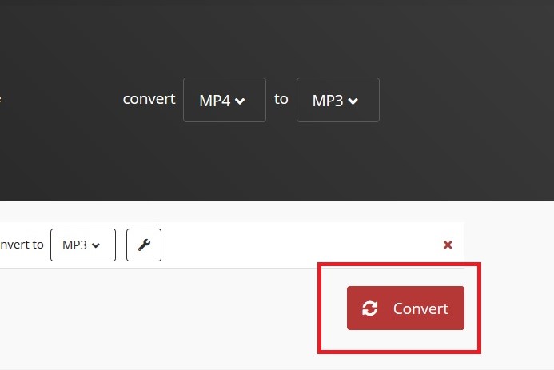The height and width of the screenshot is (370, 554).
Task: Remove the file with the red X
Action: (x=448, y=245)
